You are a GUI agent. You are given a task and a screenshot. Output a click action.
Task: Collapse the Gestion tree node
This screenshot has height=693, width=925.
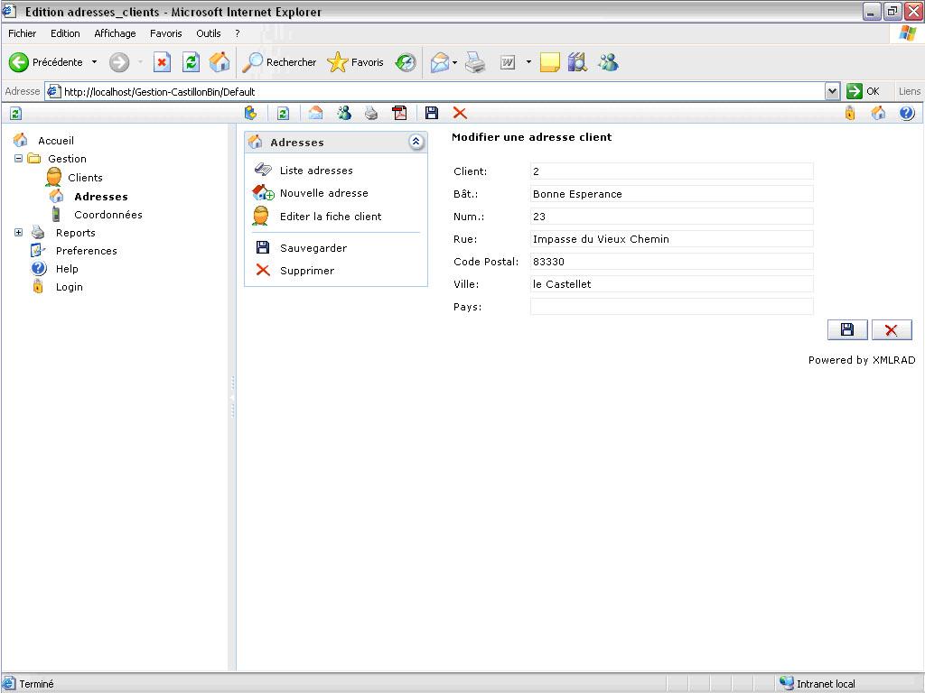pos(18,159)
